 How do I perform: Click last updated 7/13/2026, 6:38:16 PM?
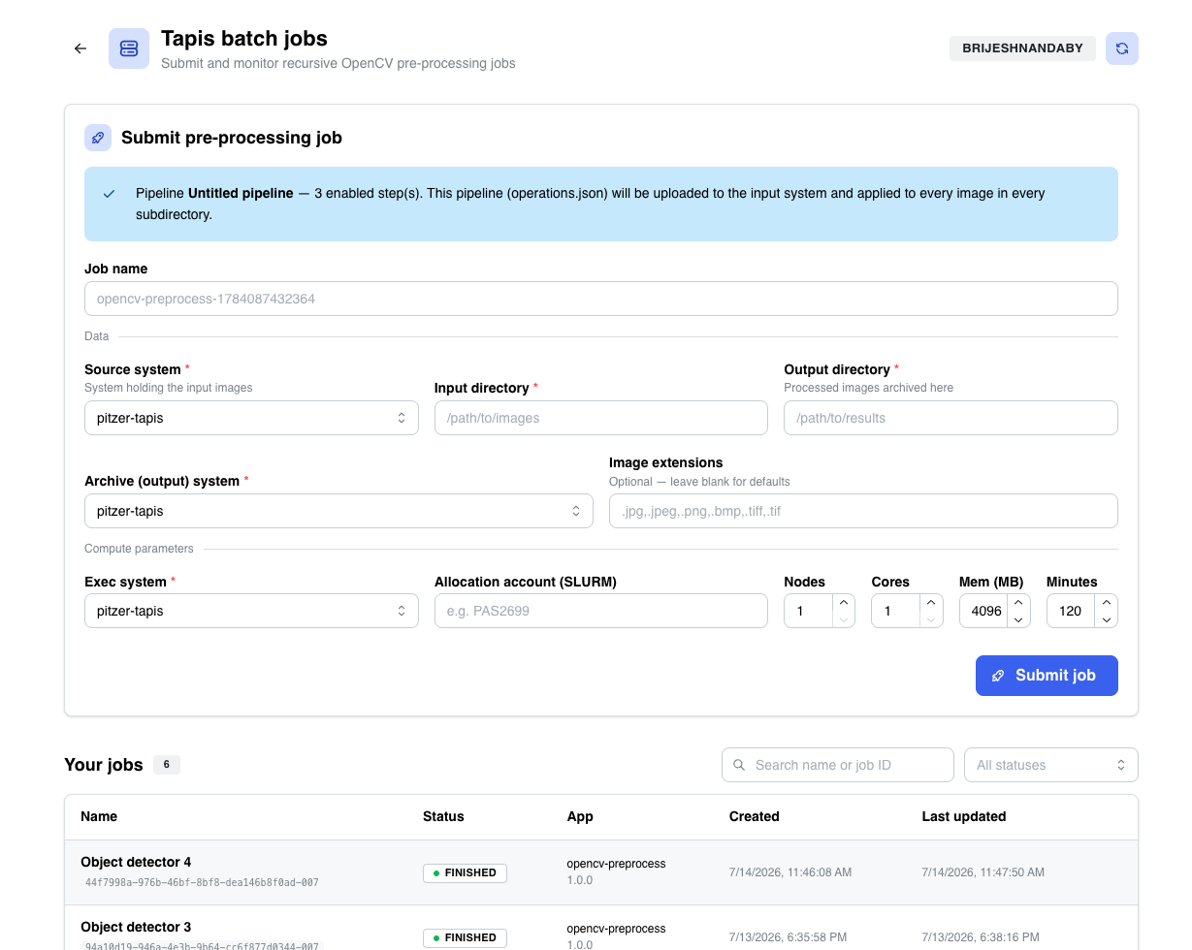981,937
